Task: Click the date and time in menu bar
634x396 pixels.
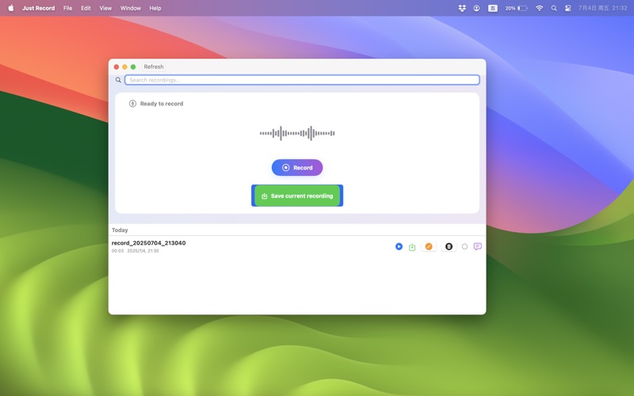Action: (602, 8)
